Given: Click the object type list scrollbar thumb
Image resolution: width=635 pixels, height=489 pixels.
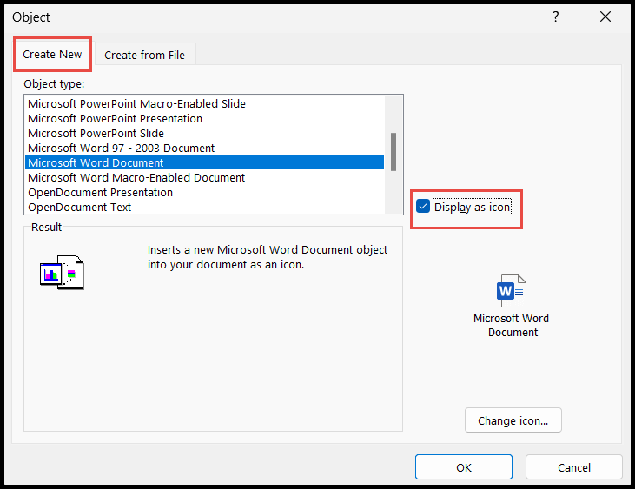Looking at the screenshot, I should click(x=394, y=152).
